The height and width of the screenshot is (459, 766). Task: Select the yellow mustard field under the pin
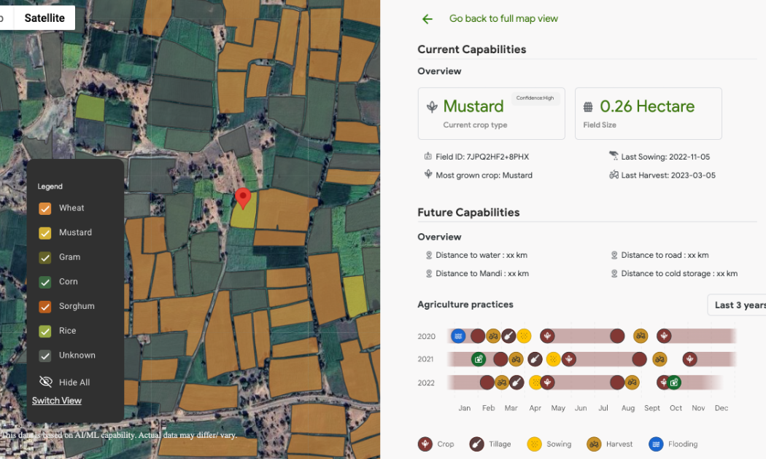[x=244, y=217]
